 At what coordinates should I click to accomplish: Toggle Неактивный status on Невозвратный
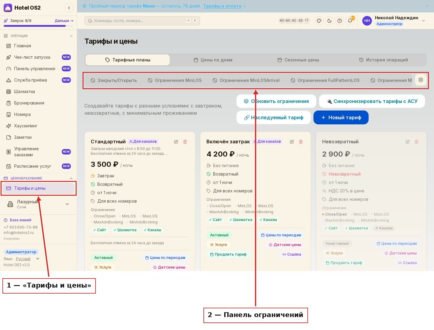click(337, 244)
